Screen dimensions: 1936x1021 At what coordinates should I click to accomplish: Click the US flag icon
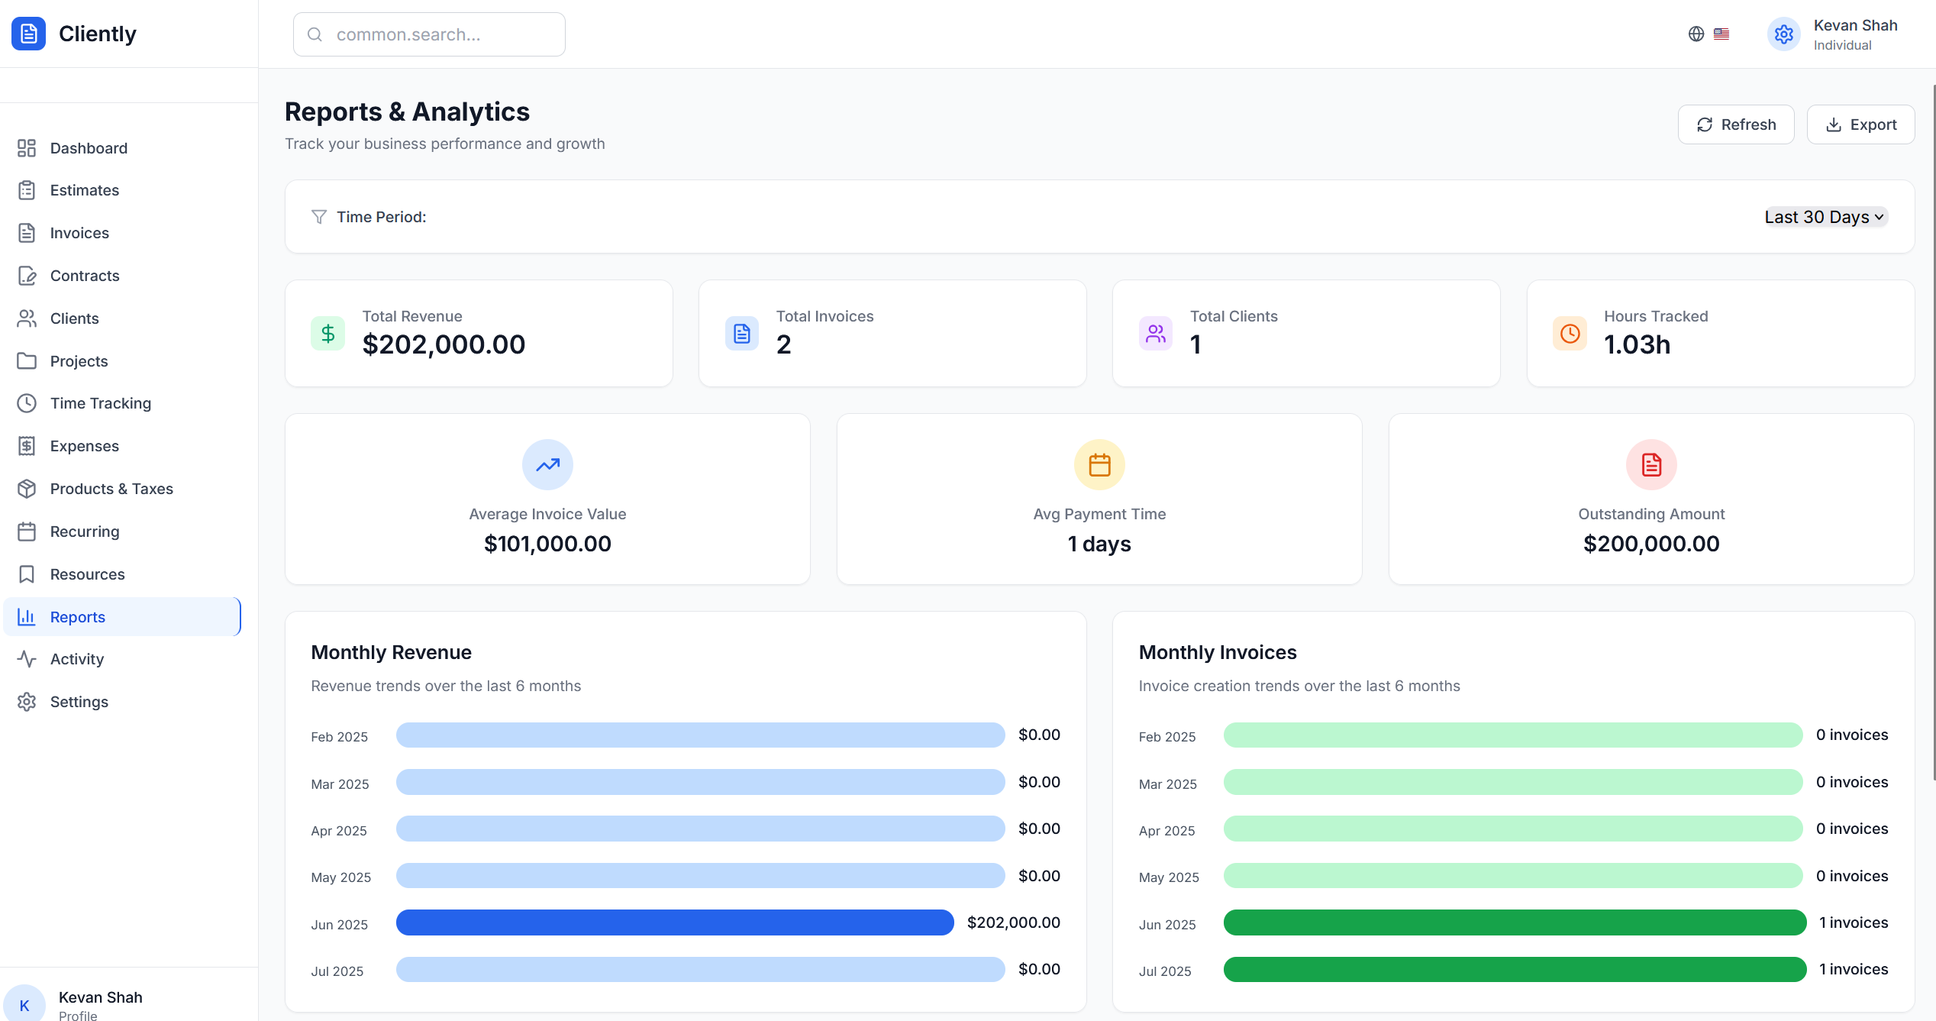tap(1721, 34)
